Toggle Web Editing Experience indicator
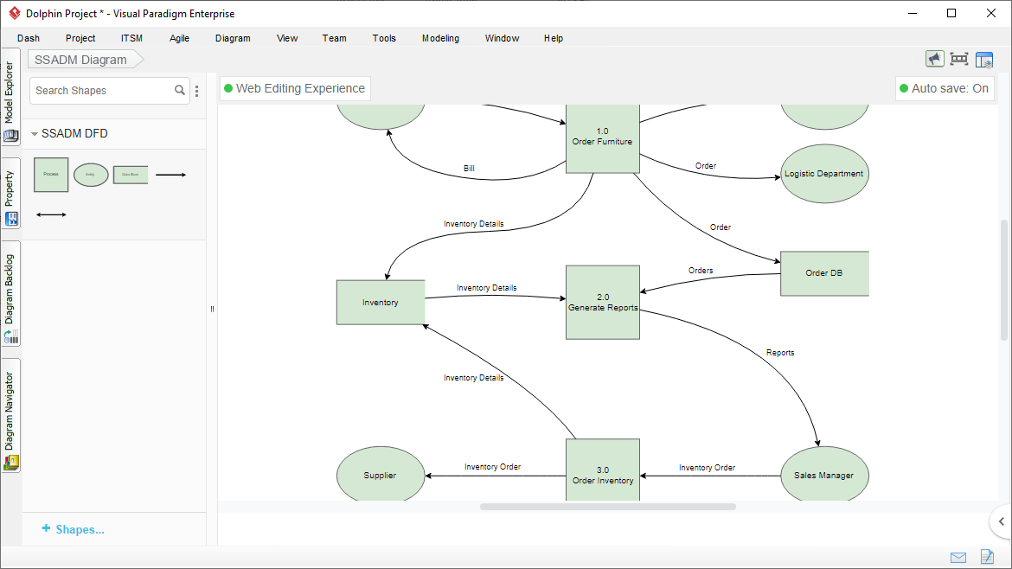This screenshot has width=1012, height=569. [294, 88]
